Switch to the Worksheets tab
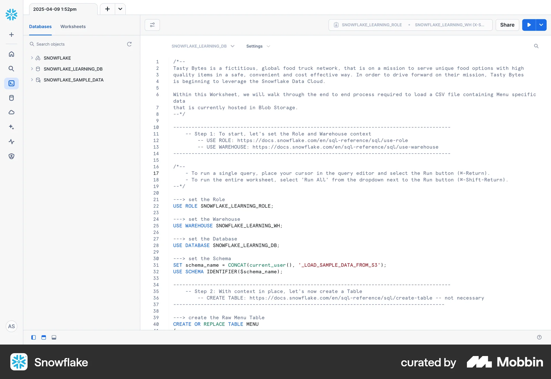 (73, 26)
